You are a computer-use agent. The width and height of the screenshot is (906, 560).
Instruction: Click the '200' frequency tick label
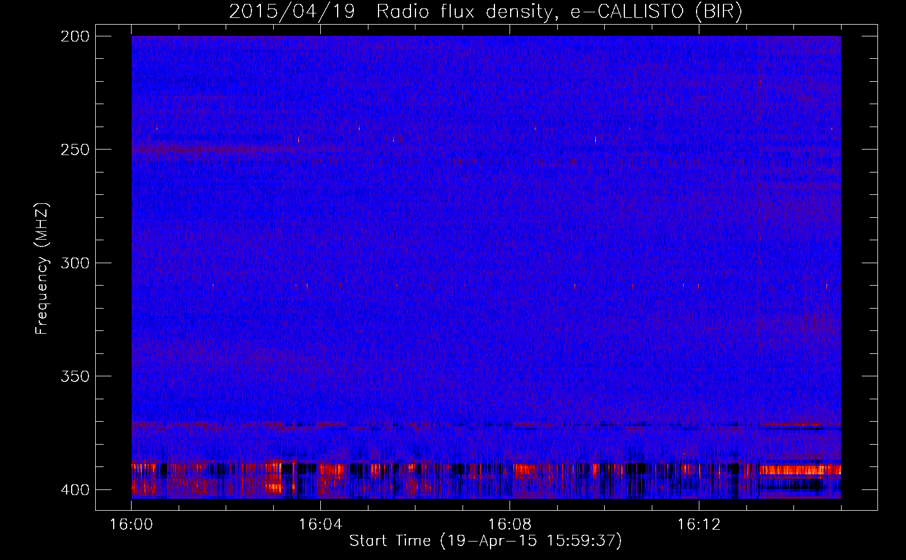[x=74, y=36]
